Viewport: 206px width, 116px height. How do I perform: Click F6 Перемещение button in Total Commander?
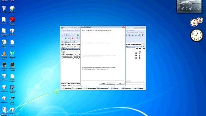click(103, 88)
